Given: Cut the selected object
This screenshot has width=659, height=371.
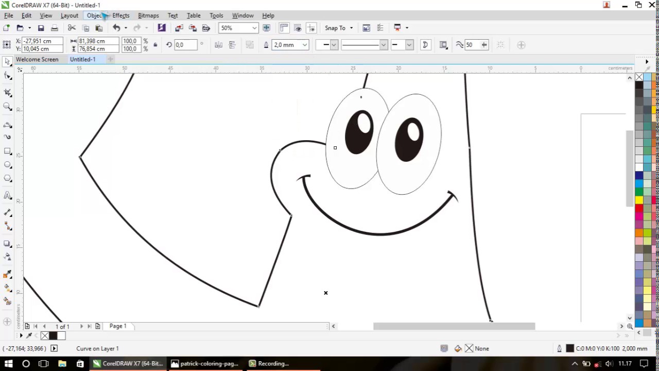Looking at the screenshot, I should point(72,28).
